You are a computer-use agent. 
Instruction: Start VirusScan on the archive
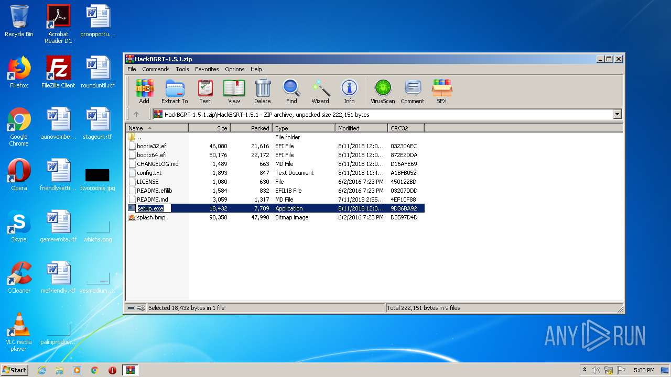click(383, 92)
